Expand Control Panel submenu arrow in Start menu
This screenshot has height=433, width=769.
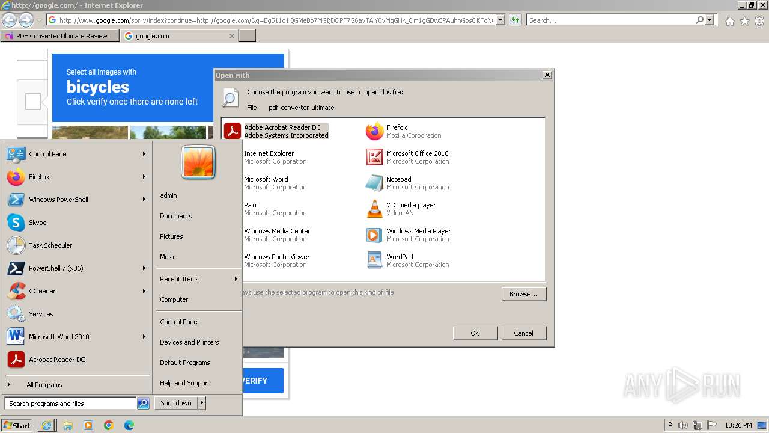[x=144, y=154]
